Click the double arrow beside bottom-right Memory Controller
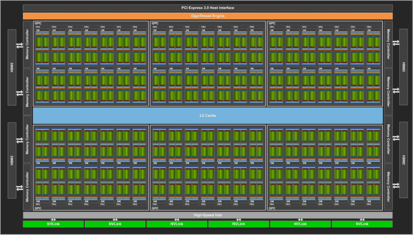Screen dimensions: 413x235 pyautogui.click(x=396, y=185)
